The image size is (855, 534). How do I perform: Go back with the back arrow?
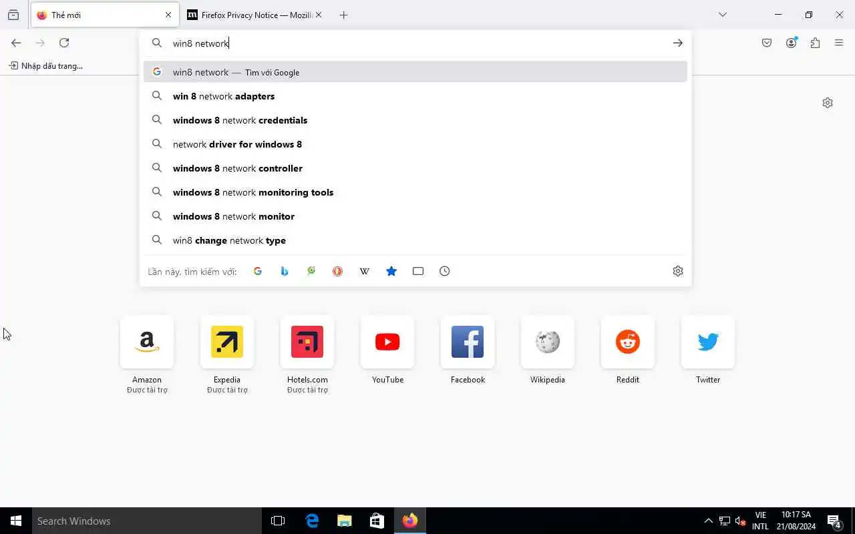16,43
